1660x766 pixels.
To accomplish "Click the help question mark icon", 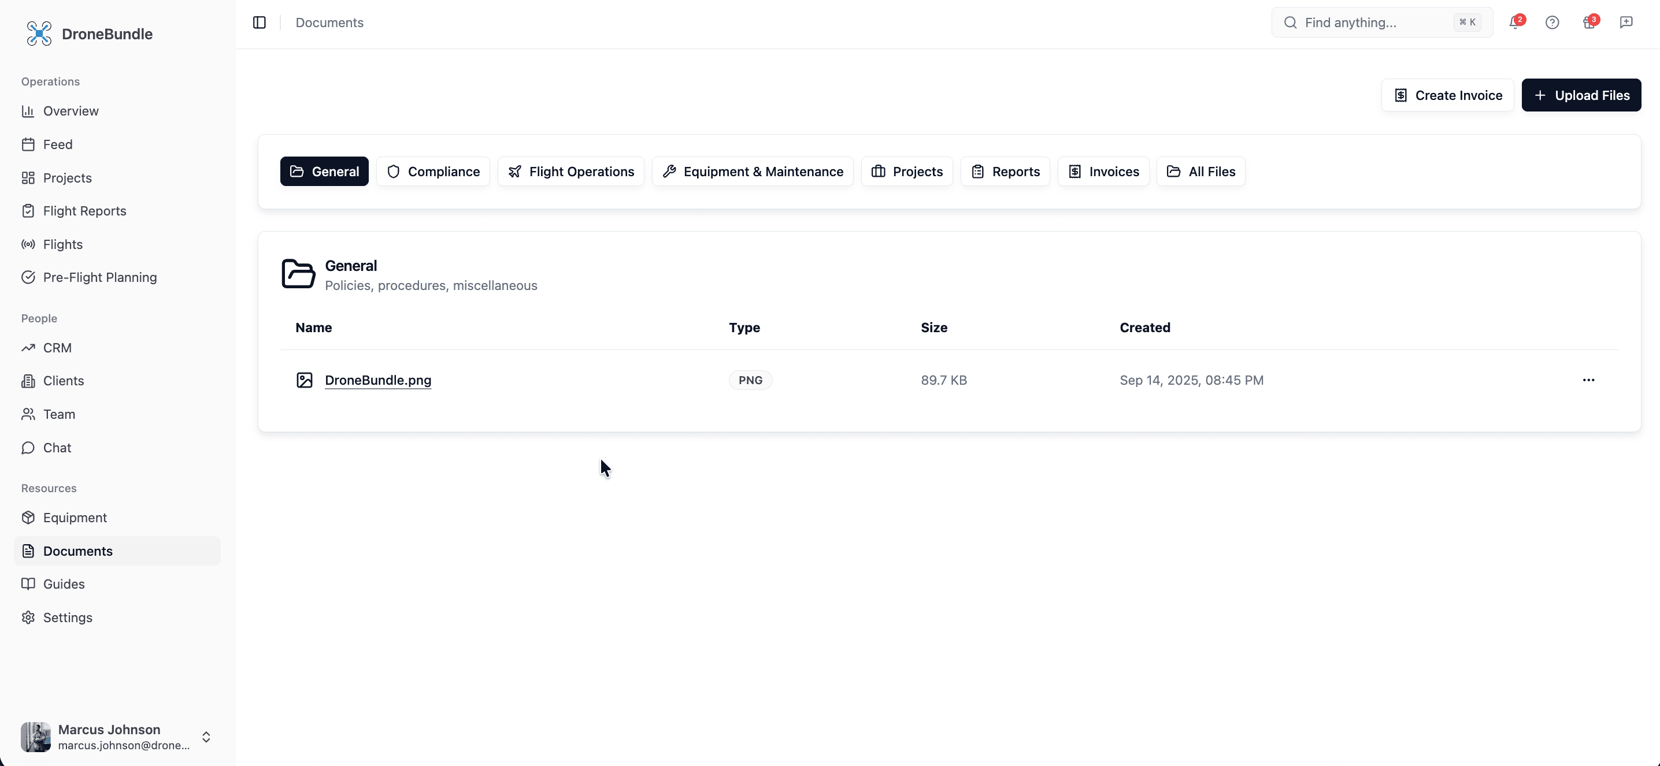I will [1552, 23].
